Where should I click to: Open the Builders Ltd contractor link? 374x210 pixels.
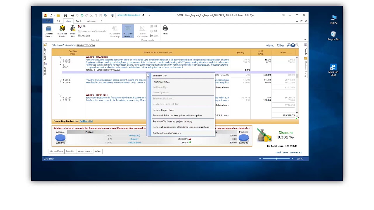tap(86, 121)
